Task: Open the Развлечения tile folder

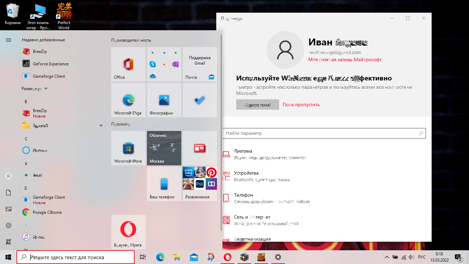Action: [200, 184]
